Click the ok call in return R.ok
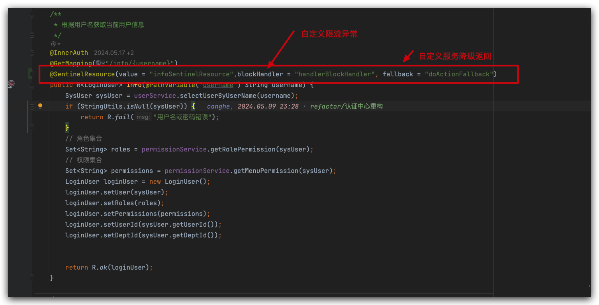 (104, 267)
